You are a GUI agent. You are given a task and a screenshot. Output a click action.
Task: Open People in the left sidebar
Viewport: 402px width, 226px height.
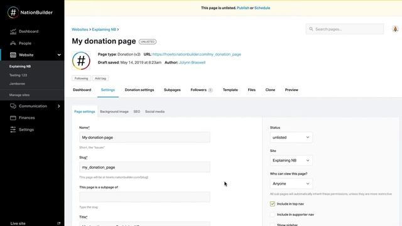25,43
